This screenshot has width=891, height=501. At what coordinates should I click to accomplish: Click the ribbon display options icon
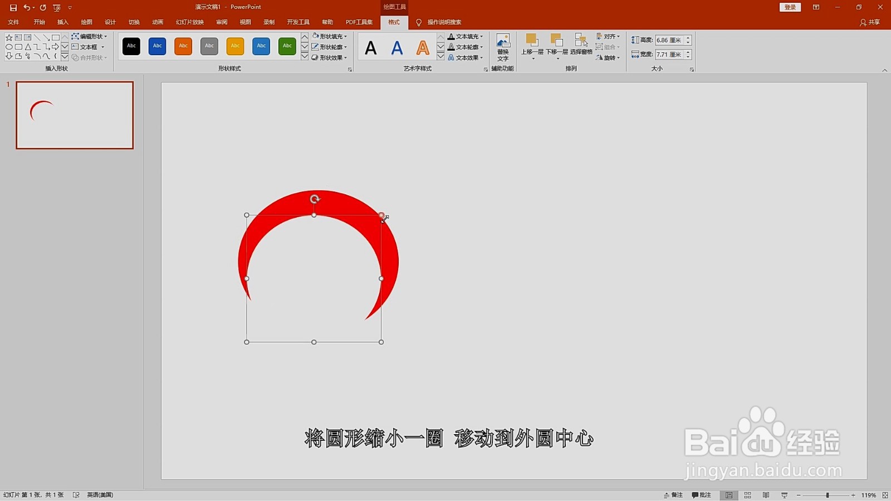816,7
